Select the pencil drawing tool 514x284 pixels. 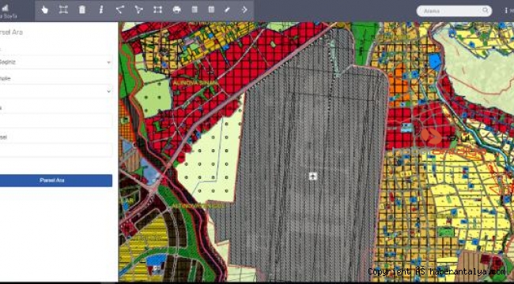point(227,9)
